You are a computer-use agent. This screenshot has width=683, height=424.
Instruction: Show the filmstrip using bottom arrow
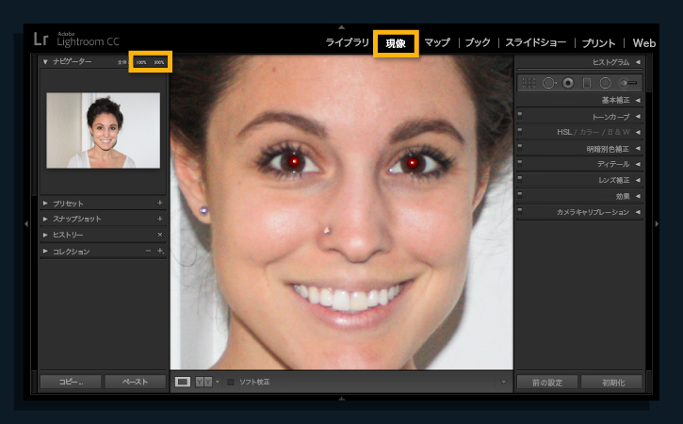tap(341, 398)
